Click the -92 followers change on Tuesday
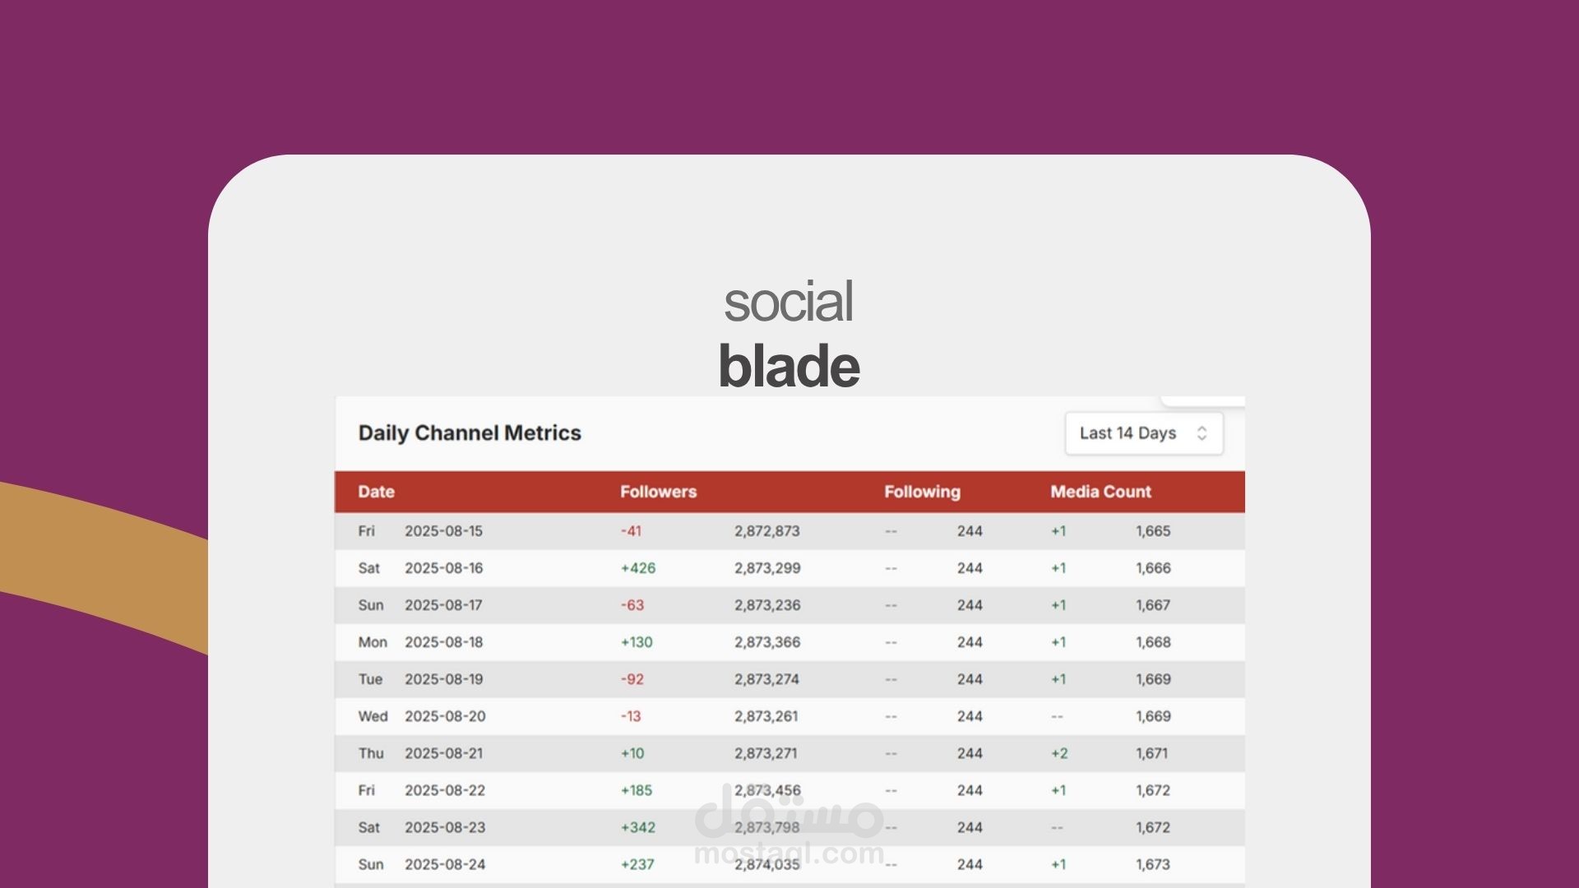The width and height of the screenshot is (1579, 888). pyautogui.click(x=632, y=679)
